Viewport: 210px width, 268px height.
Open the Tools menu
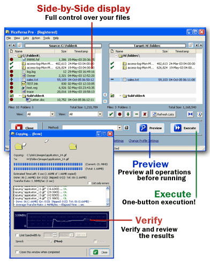(47, 38)
